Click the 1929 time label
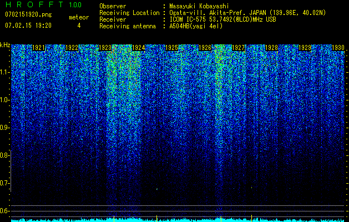The image size is (349, 222). pyautogui.click(x=305, y=48)
